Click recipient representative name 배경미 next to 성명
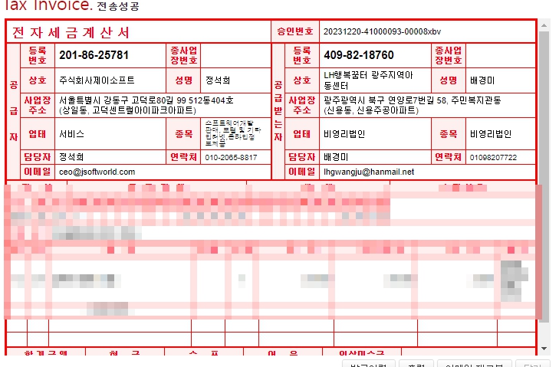This screenshot has width=559, height=367. pyautogui.click(x=482, y=80)
